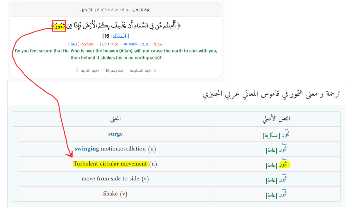Go to previous verse via الآية السابقة
The width and height of the screenshot is (351, 215).
pos(144,70)
